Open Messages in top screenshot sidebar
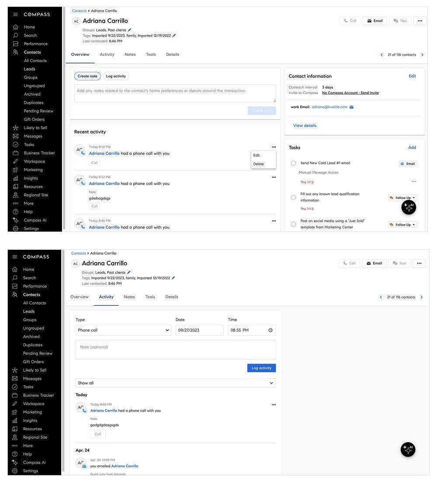Image resolution: width=437 pixels, height=482 pixels. pos(33,136)
